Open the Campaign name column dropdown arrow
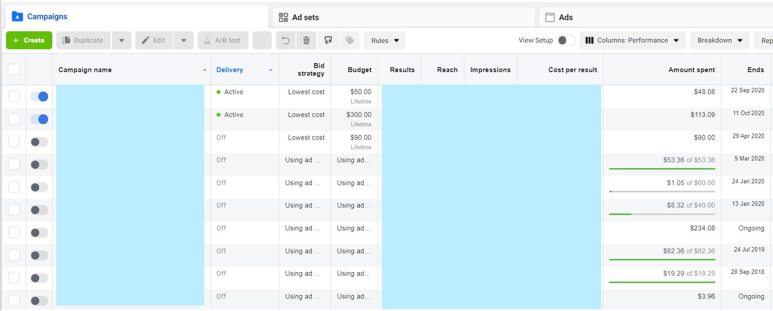This screenshot has width=773, height=311. coord(205,70)
